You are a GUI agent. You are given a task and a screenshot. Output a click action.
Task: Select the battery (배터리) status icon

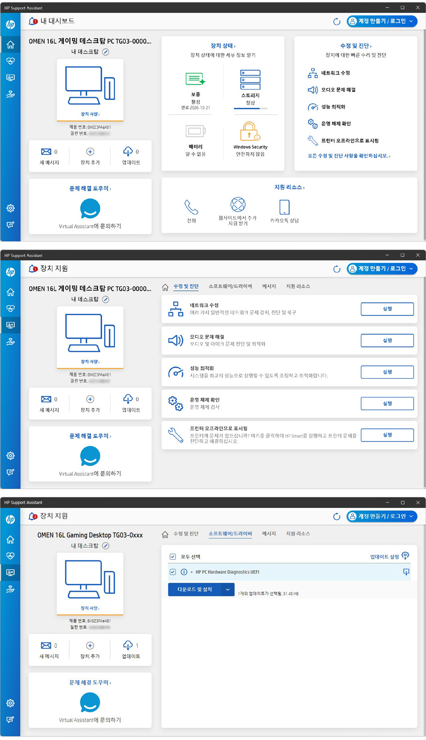click(x=195, y=131)
